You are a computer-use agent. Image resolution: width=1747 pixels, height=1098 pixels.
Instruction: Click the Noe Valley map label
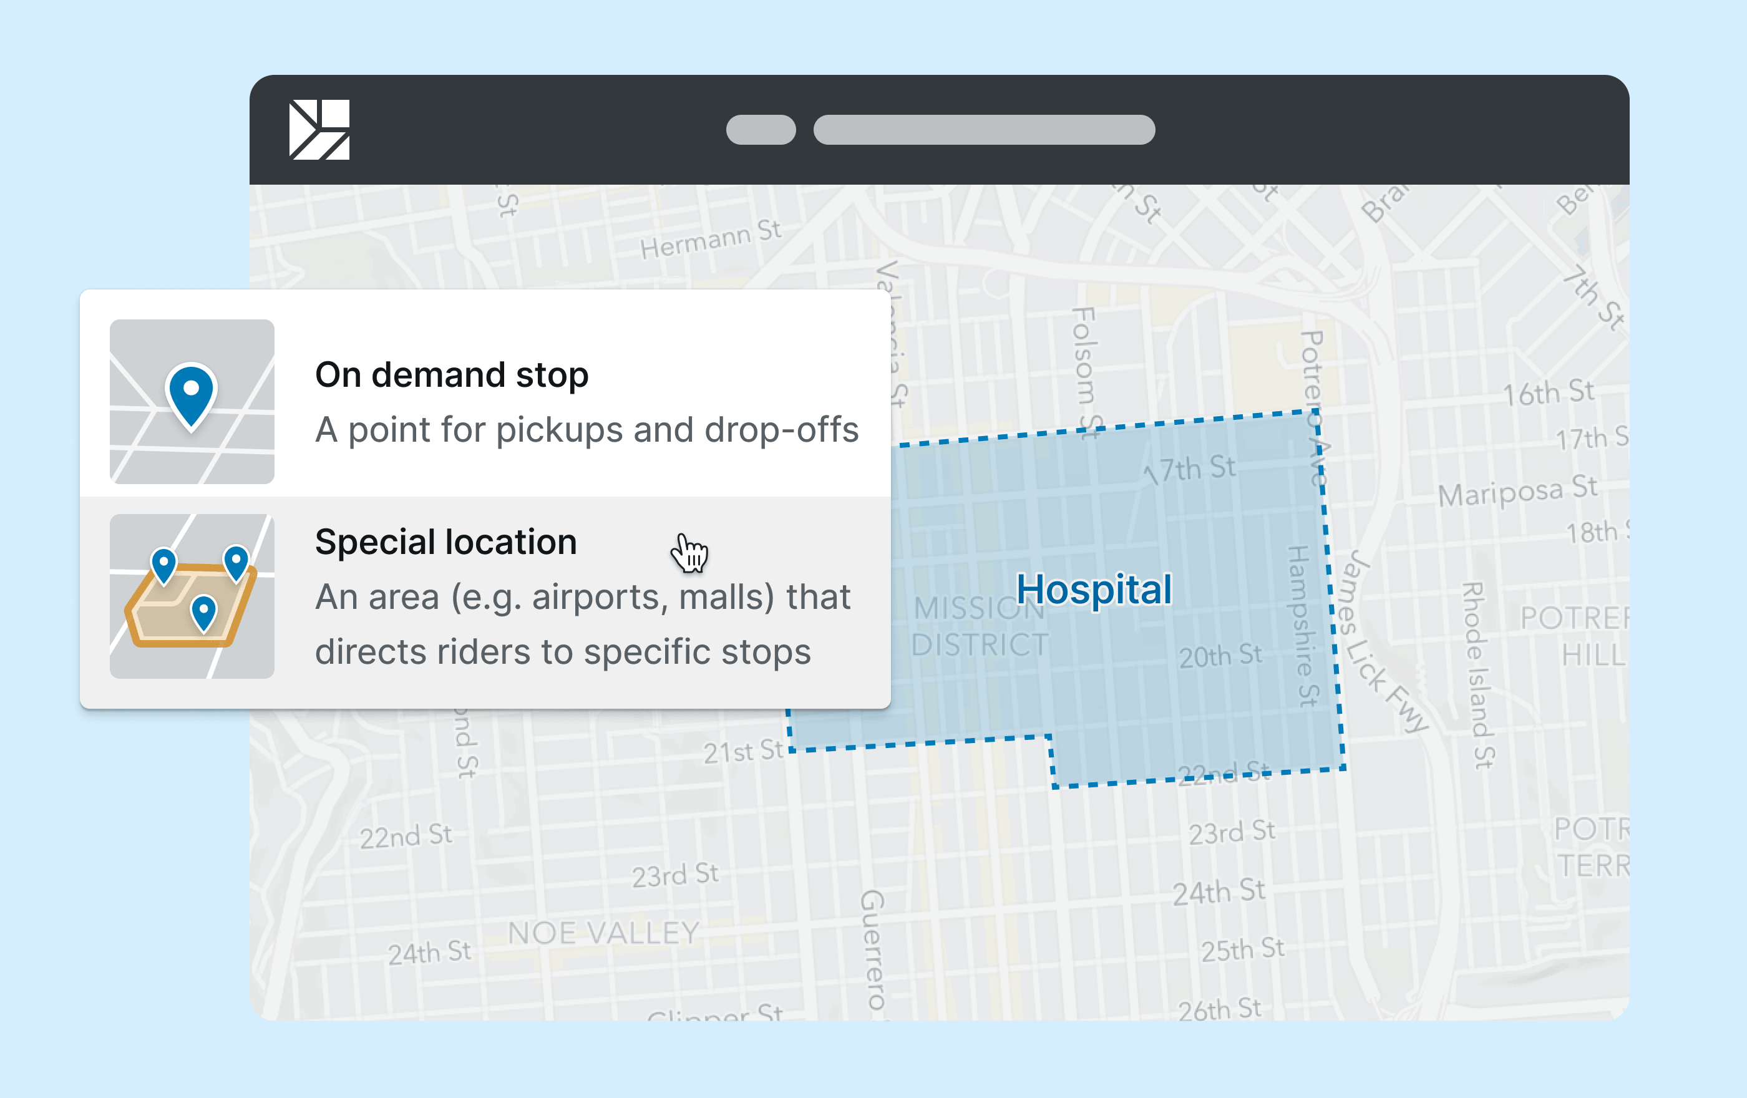click(x=603, y=933)
